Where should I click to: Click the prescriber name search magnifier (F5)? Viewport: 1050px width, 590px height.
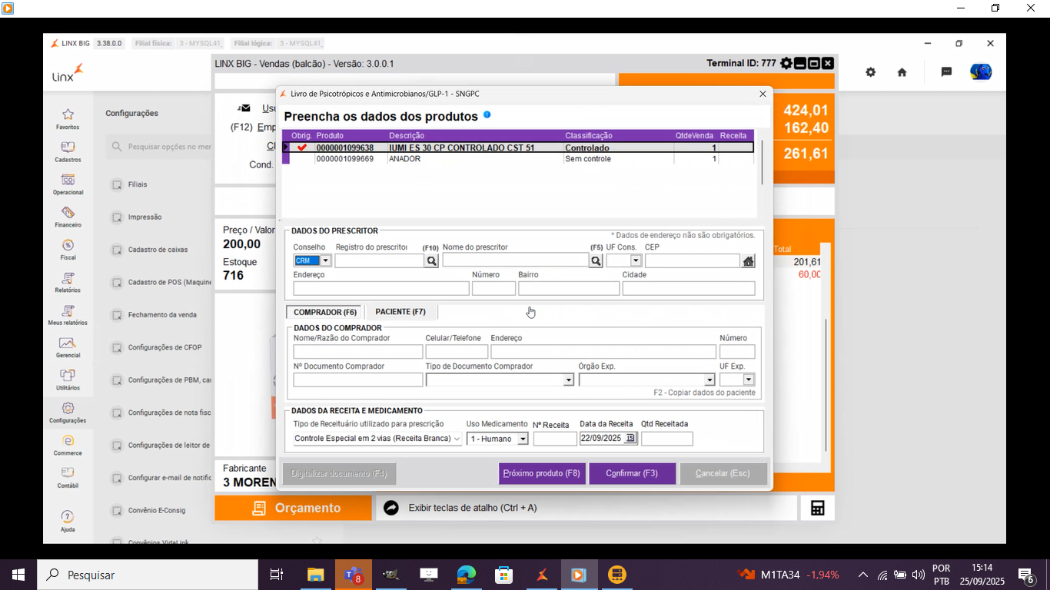596,261
